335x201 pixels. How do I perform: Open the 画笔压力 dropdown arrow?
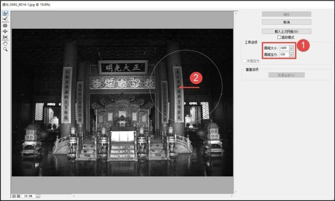[x=291, y=55]
